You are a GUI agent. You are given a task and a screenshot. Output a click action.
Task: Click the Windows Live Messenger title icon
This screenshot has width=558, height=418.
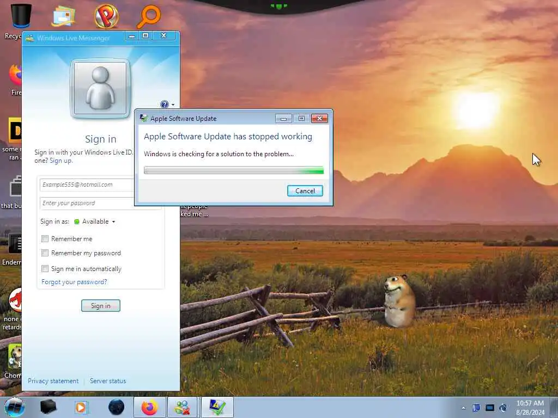(x=30, y=38)
